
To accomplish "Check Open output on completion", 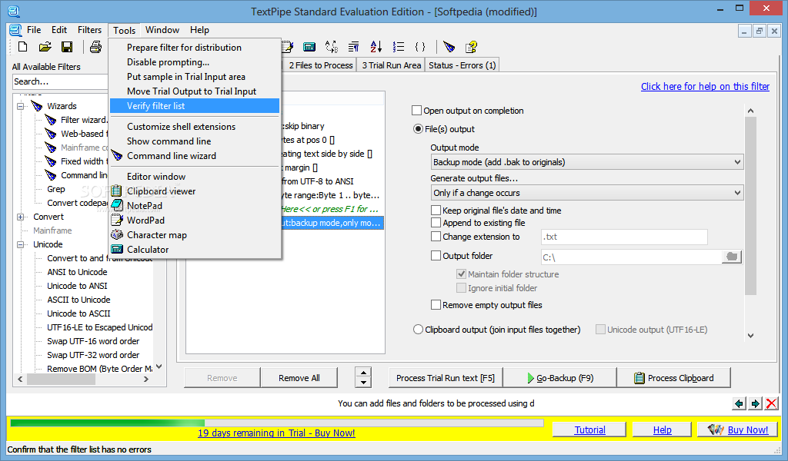I will point(416,111).
